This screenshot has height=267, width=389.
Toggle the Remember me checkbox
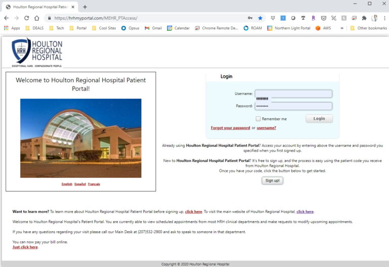tap(258, 119)
